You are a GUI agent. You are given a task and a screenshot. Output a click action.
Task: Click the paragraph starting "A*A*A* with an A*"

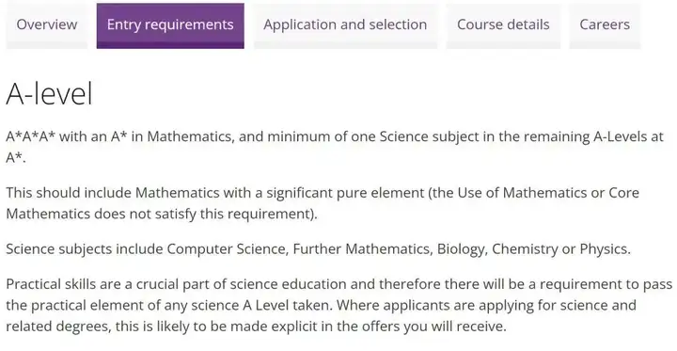[335, 147]
